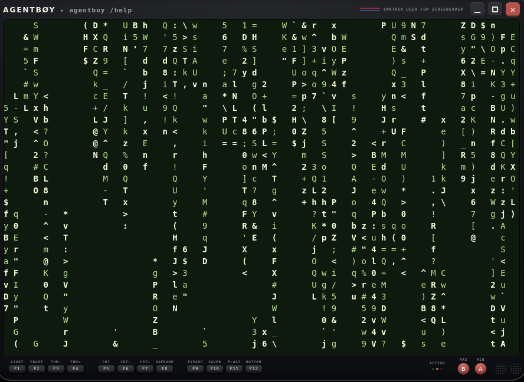Decrease CRT effect using F6 button
Viewport: 524px width, 382px height.
pos(125,368)
